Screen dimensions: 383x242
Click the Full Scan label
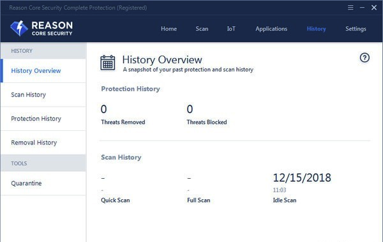199,200
